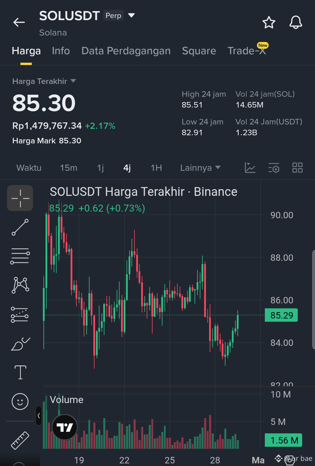Select the trend line drawing tool
This screenshot has width=315, height=466.
20,227
